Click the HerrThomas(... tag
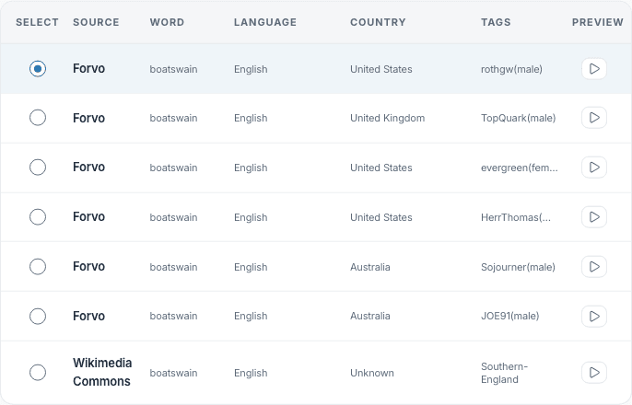This screenshot has height=405, width=632. point(516,217)
